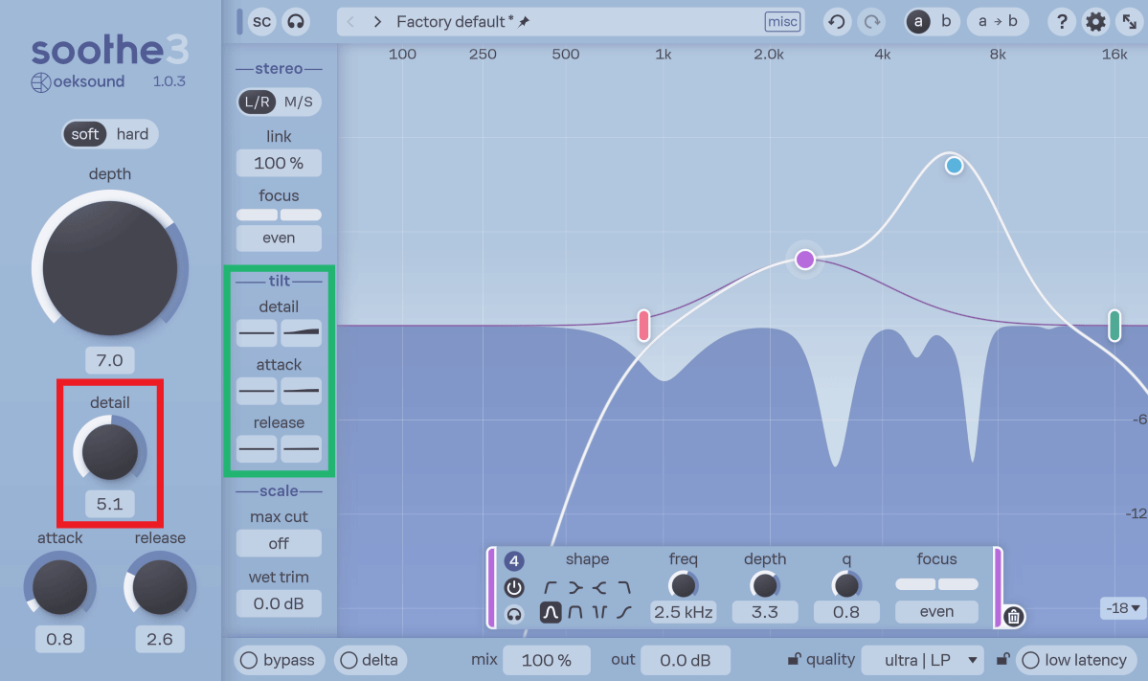Click the redo arrow icon
Screen dimensions: 1148x681
pyautogui.click(x=871, y=22)
